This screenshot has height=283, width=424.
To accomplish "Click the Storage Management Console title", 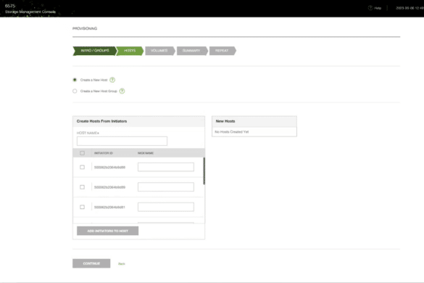I will click(30, 12).
